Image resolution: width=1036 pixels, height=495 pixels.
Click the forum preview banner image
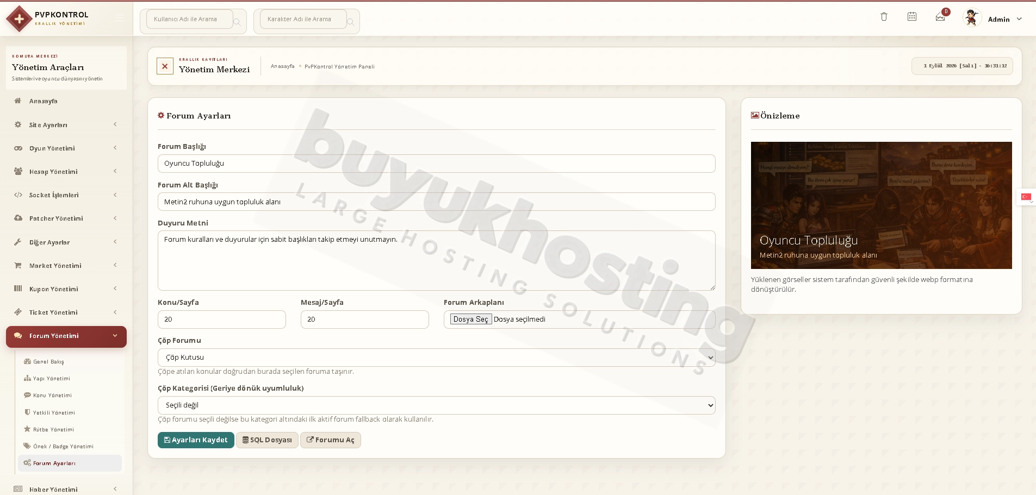881,205
